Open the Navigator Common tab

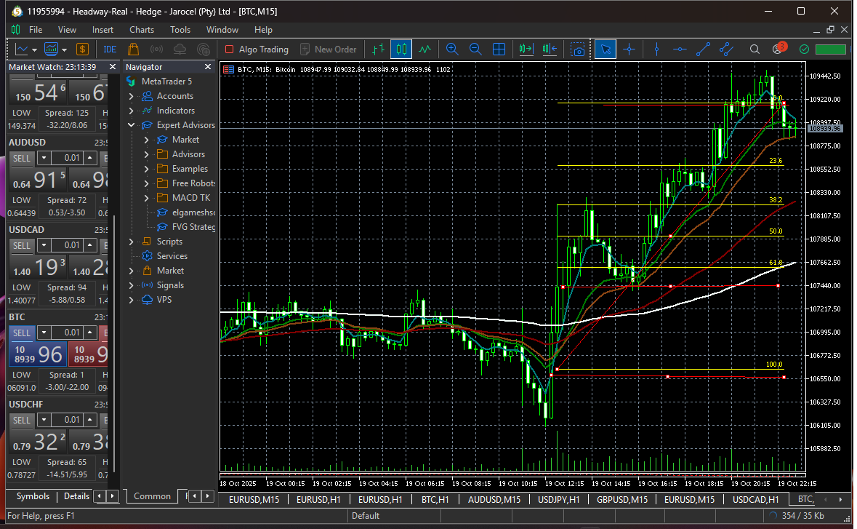tap(152, 496)
